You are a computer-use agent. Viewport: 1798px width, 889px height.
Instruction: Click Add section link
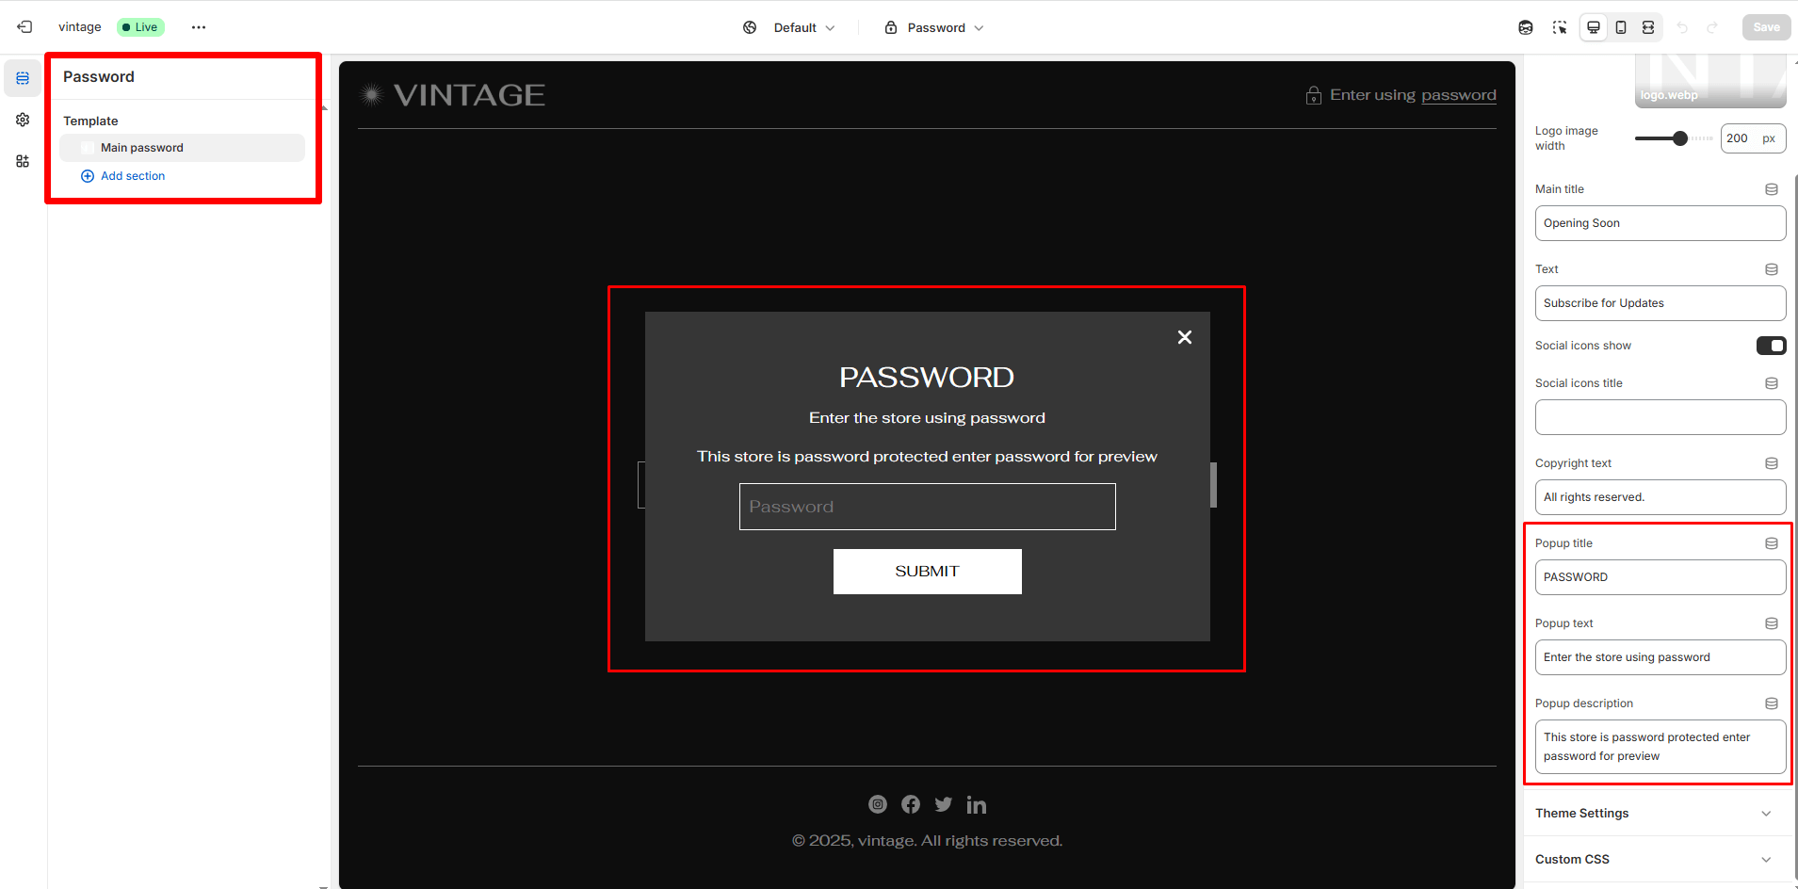(x=132, y=176)
